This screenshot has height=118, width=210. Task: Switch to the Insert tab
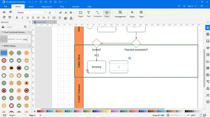[x=31, y=7]
